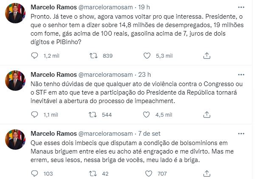This screenshot has height=179, width=255.
Task: Open more options for the 23 h tweet
Action: [241, 75]
